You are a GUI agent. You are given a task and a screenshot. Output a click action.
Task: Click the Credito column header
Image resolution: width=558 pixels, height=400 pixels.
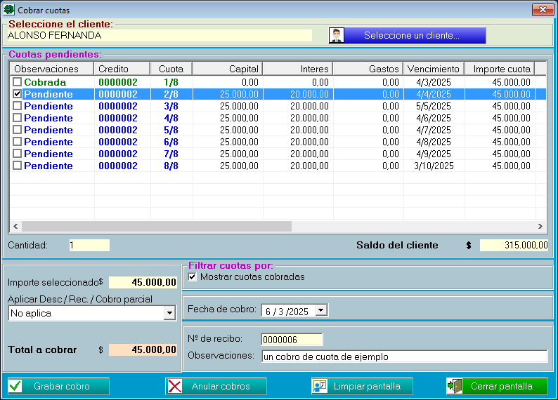coord(121,69)
